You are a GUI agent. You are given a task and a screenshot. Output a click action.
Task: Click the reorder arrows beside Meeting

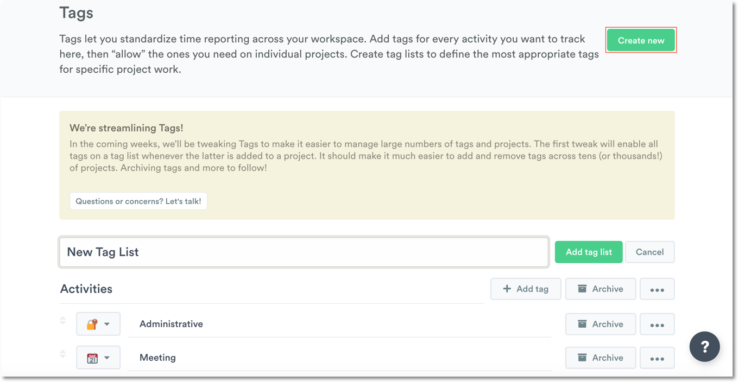tap(62, 354)
